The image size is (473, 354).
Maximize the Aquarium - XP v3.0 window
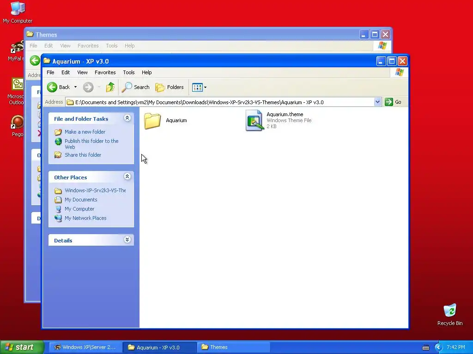click(x=392, y=61)
